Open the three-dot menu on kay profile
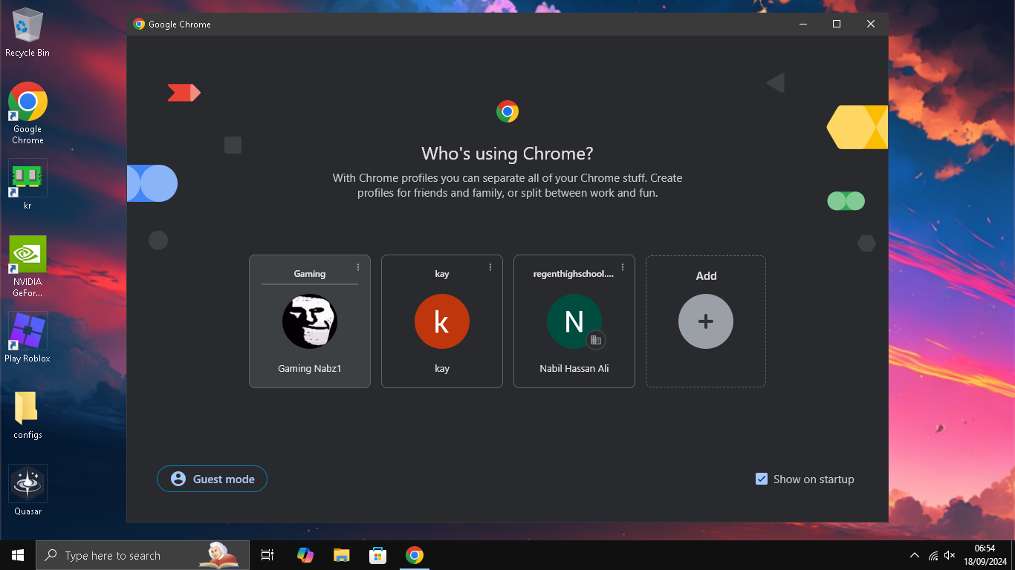 tap(490, 267)
